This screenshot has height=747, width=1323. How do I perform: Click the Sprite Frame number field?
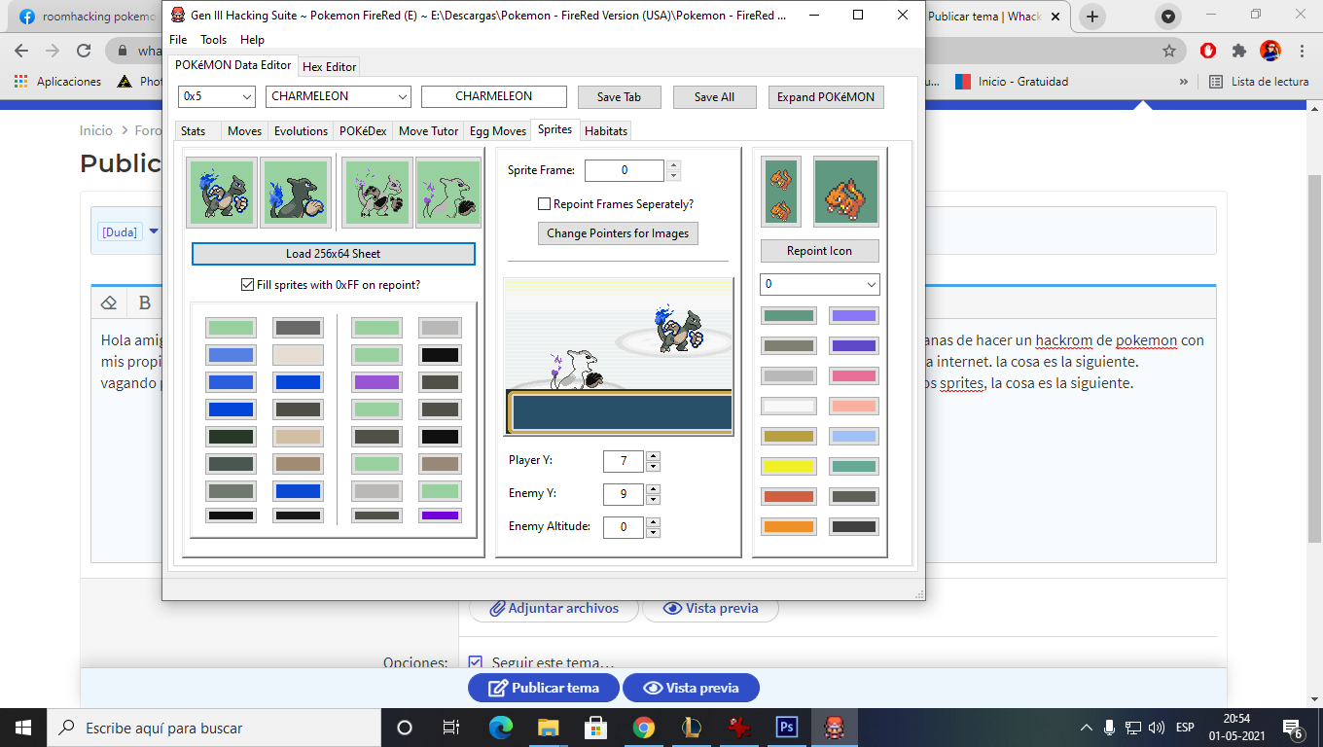624,170
